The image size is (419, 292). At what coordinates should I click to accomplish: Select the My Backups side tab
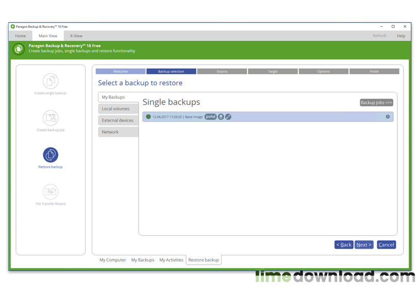click(119, 98)
